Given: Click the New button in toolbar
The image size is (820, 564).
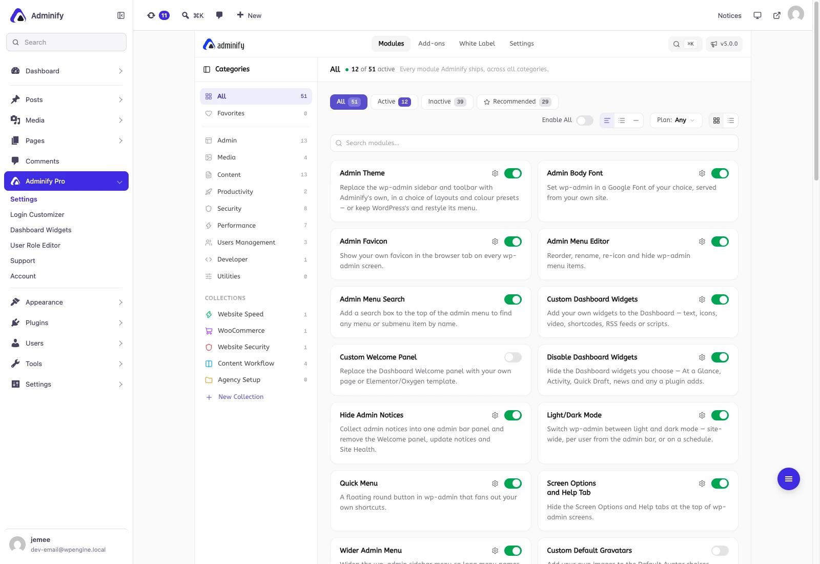Looking at the screenshot, I should tap(249, 15).
